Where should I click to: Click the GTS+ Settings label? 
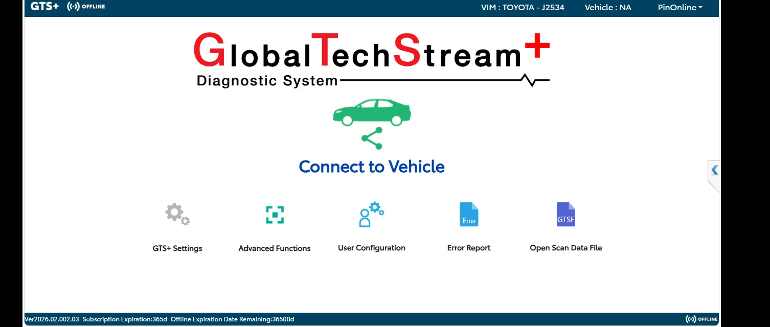(x=177, y=248)
